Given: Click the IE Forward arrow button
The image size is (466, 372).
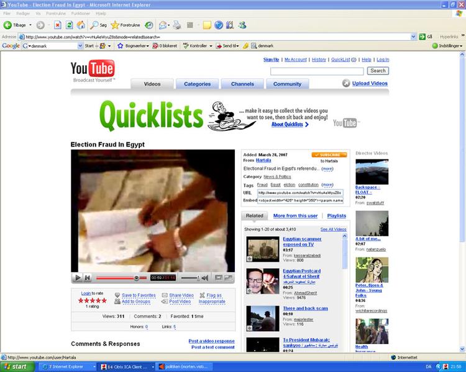Looking at the screenshot, I should coord(40,25).
